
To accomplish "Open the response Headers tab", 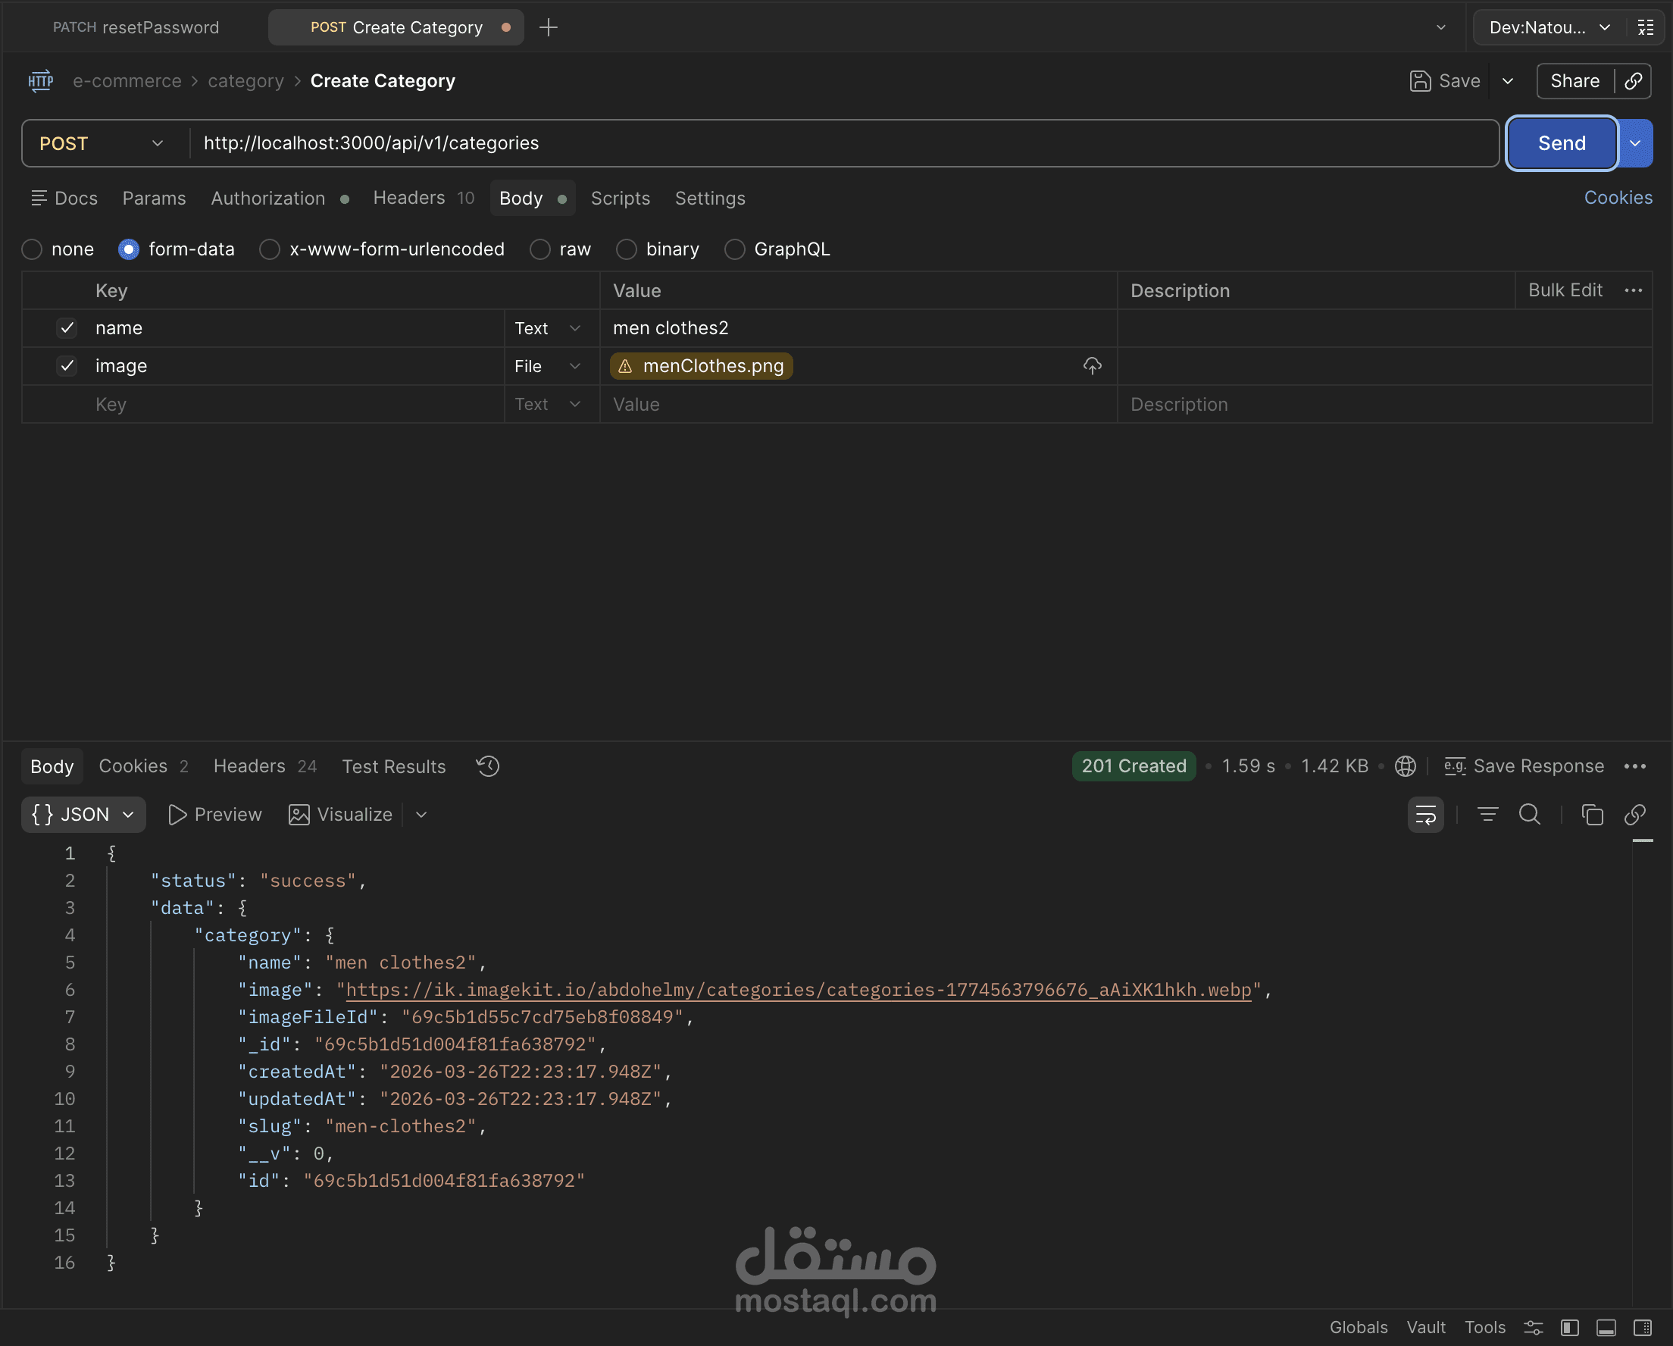I will coord(249,766).
